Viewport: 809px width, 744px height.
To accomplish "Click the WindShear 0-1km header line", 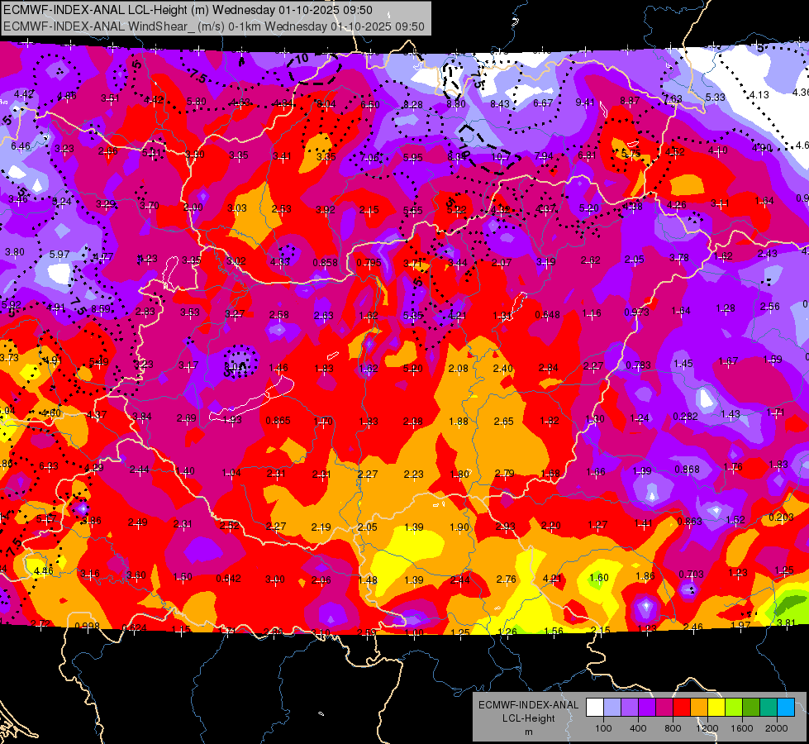I will pos(213,26).
